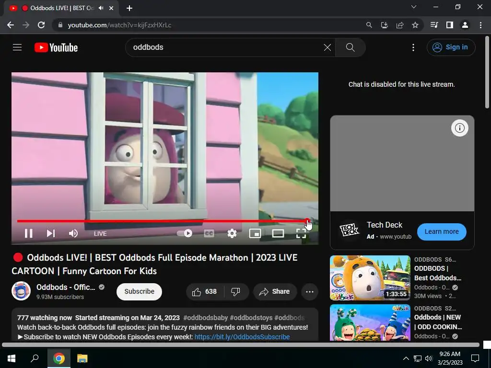Open video player settings gear
The width and height of the screenshot is (491, 368).
coord(232,233)
